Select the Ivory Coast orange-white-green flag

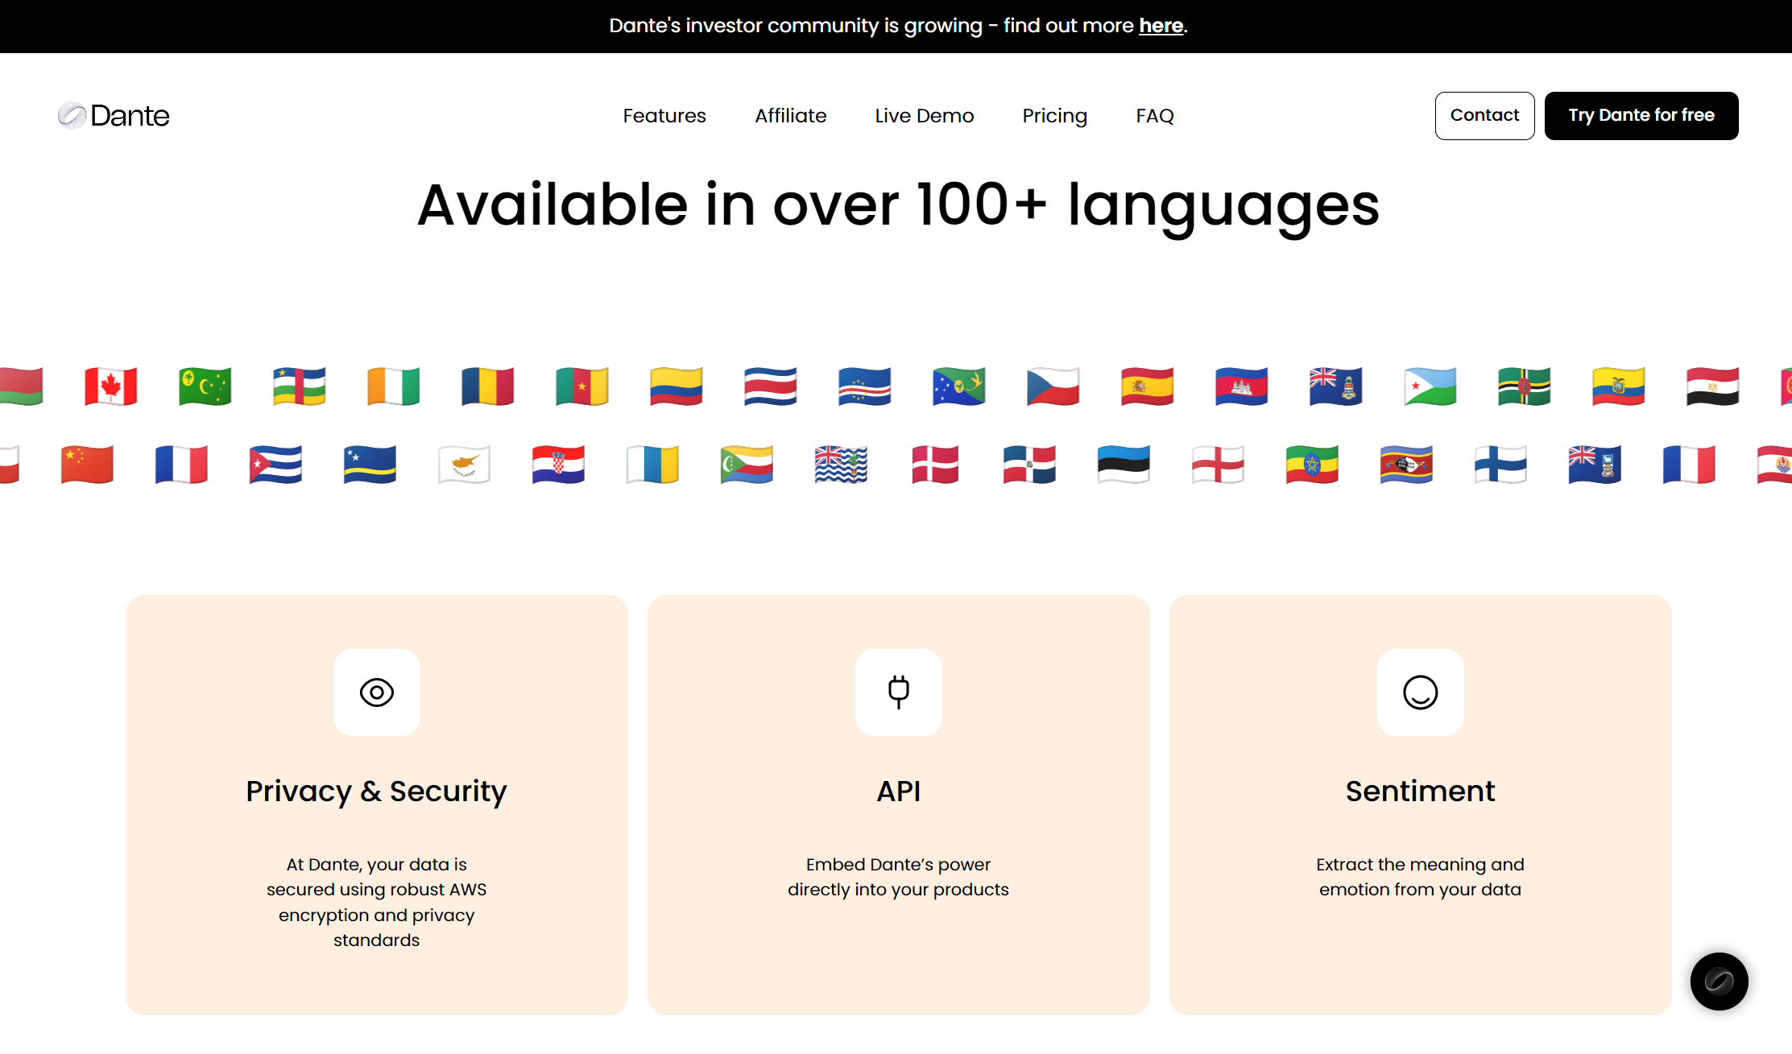(x=394, y=386)
